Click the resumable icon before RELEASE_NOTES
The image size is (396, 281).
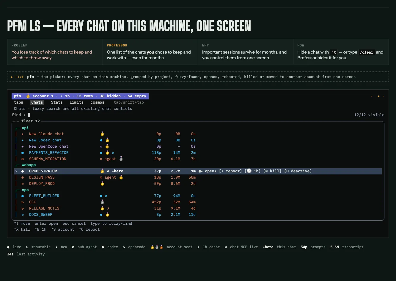click(23, 208)
